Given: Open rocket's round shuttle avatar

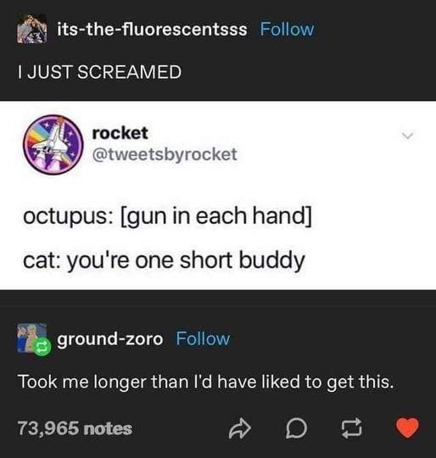Looking at the screenshot, I should (x=53, y=145).
